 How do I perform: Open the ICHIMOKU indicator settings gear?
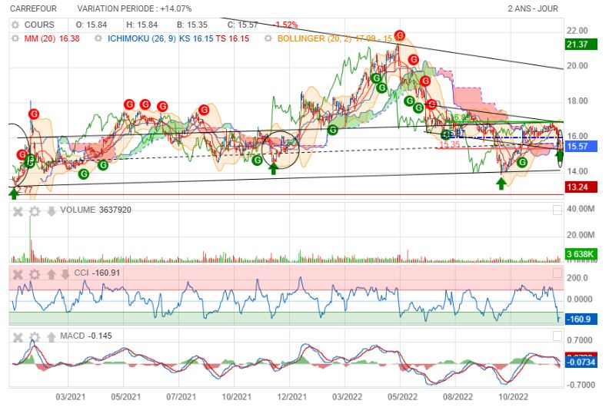pos(98,38)
